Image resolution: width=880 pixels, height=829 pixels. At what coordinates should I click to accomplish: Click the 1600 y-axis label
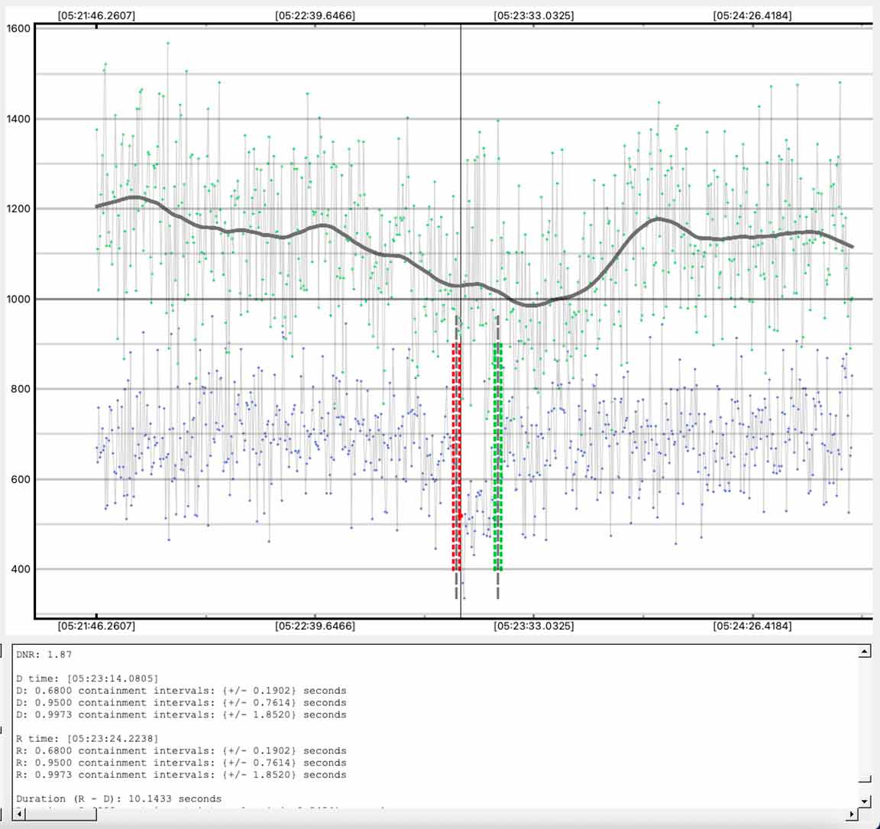click(x=18, y=28)
